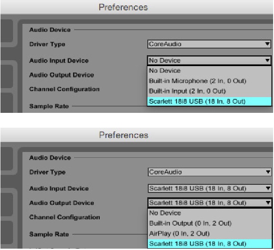Click Driver Type label in upper window

point(47,44)
